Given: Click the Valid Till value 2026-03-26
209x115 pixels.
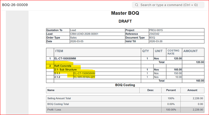Looking at the screenshot, I should tap(156, 41).
